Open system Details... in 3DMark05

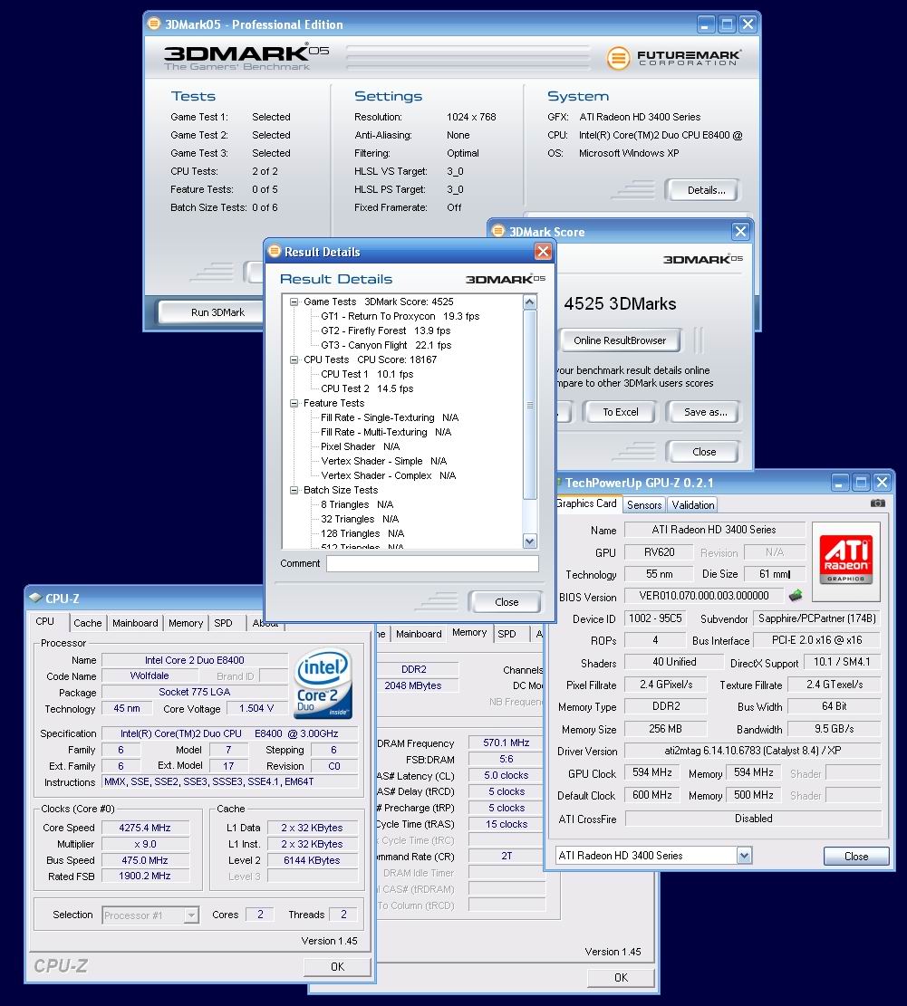703,190
